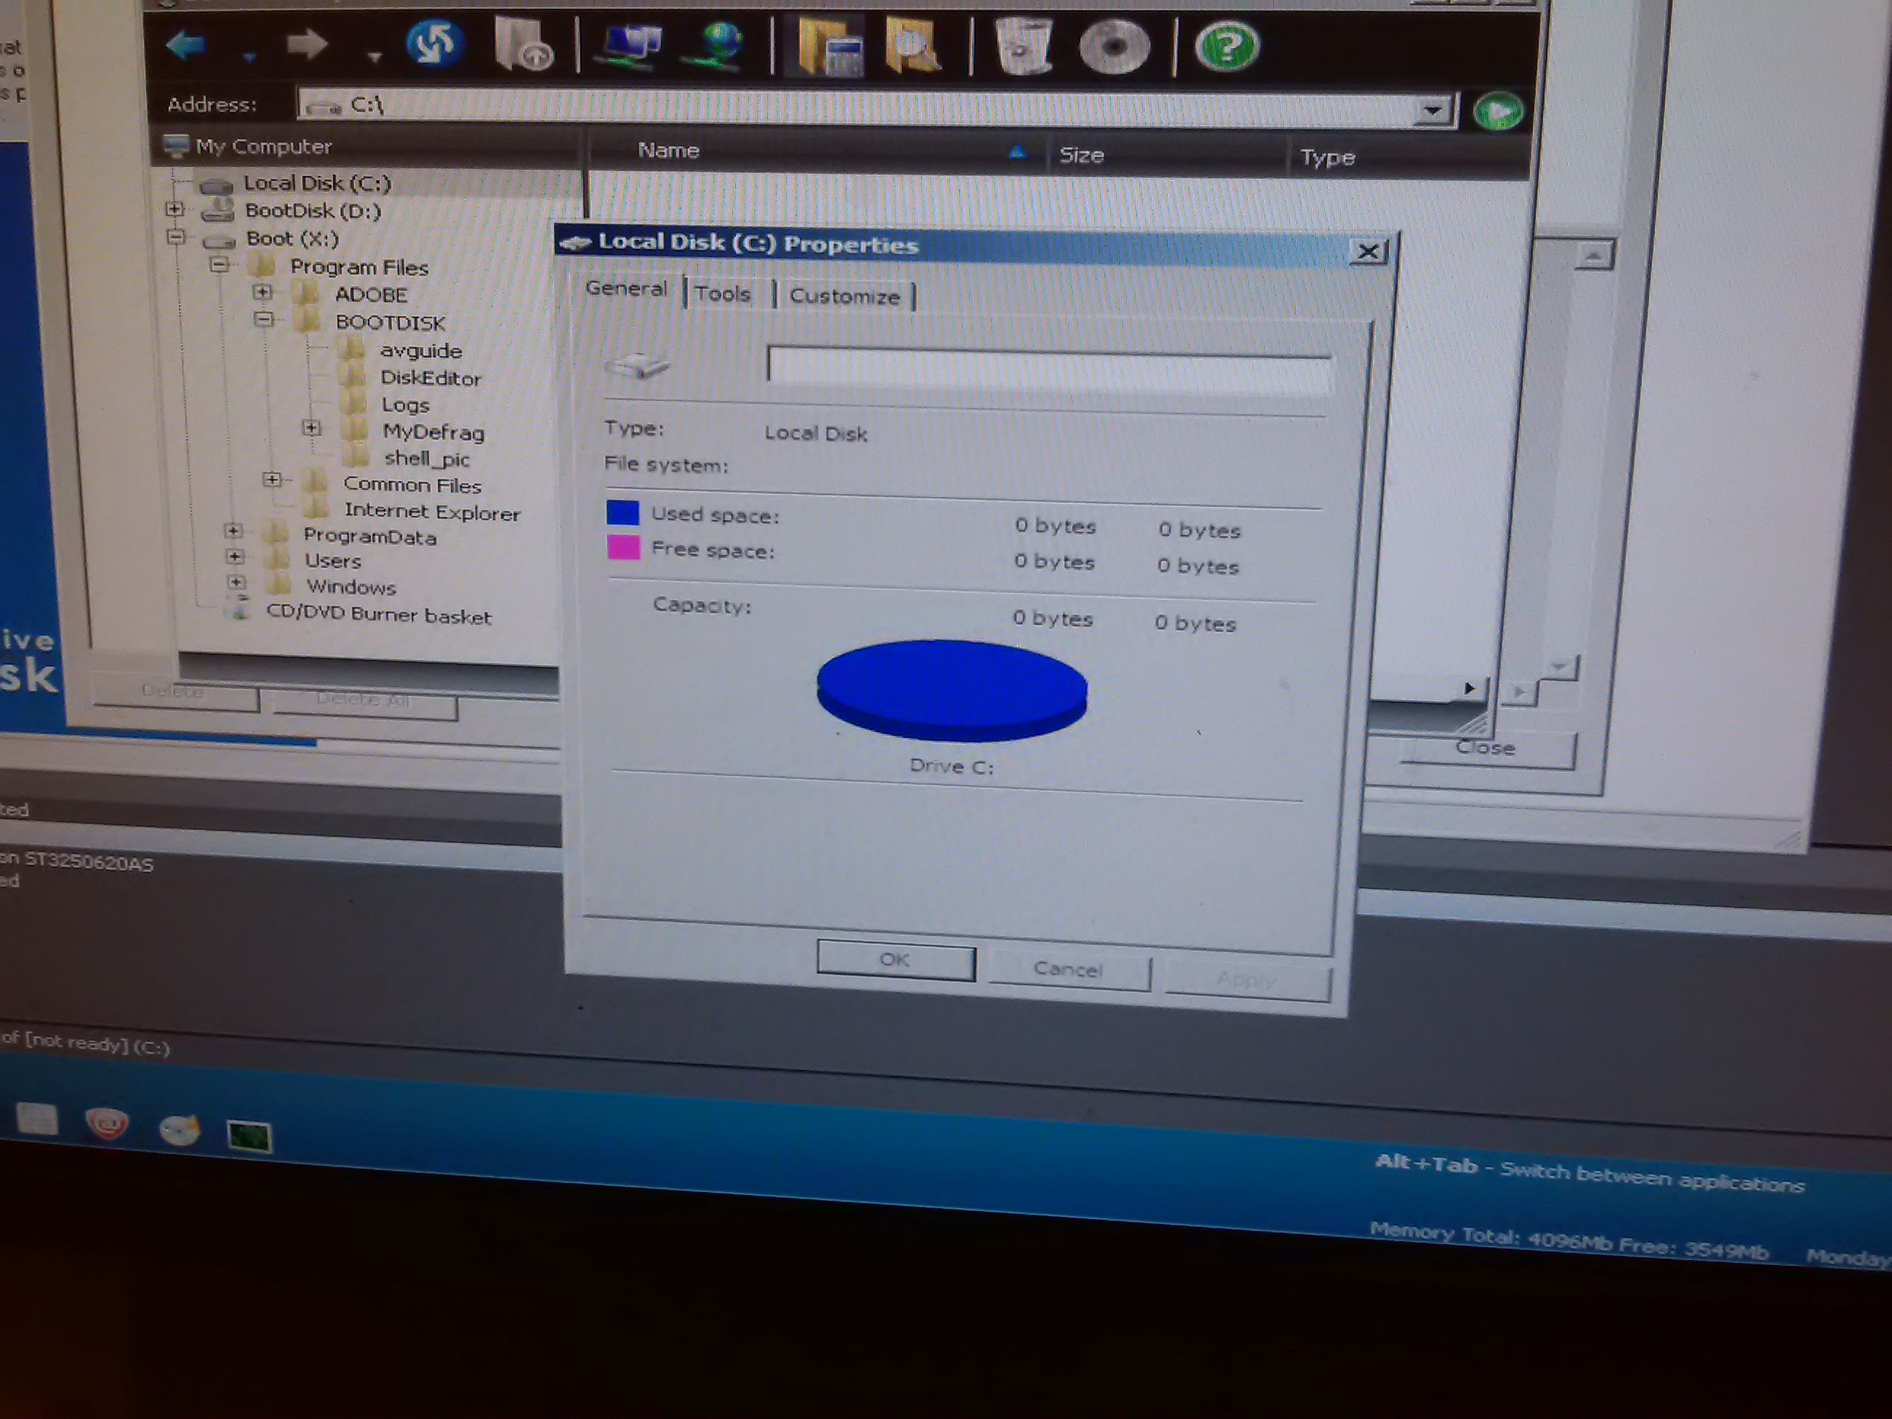The height and width of the screenshot is (1419, 1892).
Task: Click the blue Back arrow icon
Action: click(186, 45)
